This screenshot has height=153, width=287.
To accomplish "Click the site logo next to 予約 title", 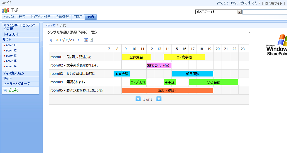I will (5, 10).
